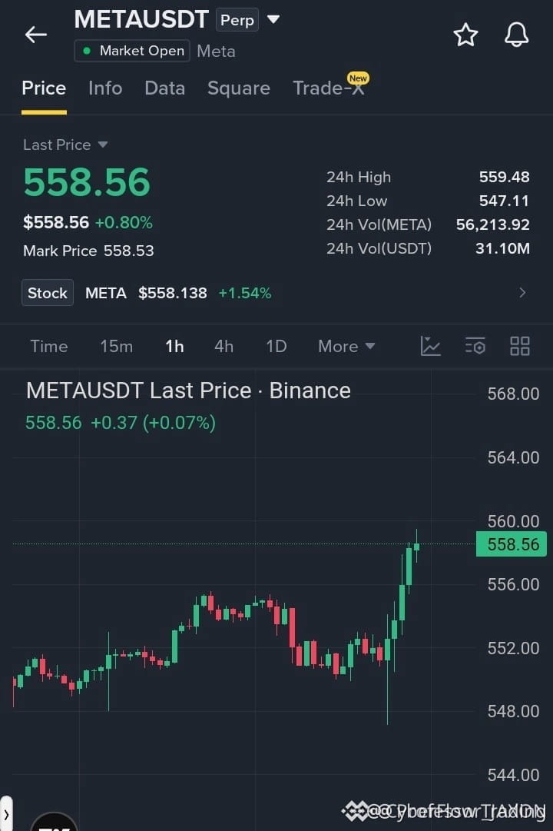The image size is (553, 831).
Task: Open the Trade-X tab
Action: pos(329,88)
